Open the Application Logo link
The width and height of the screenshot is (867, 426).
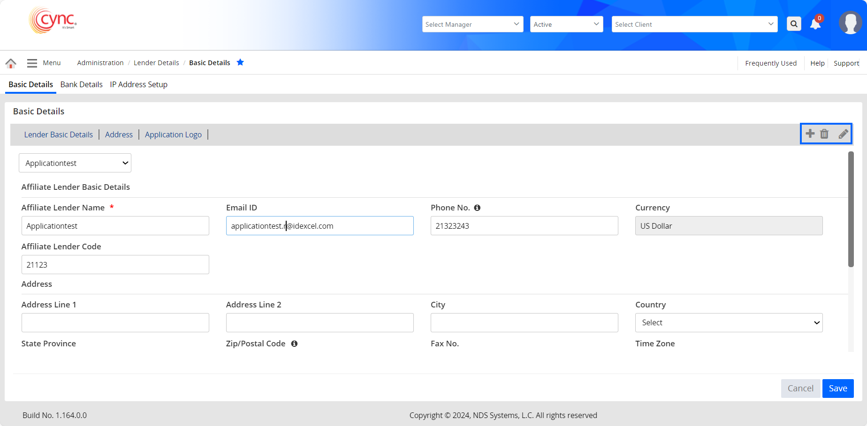click(173, 135)
